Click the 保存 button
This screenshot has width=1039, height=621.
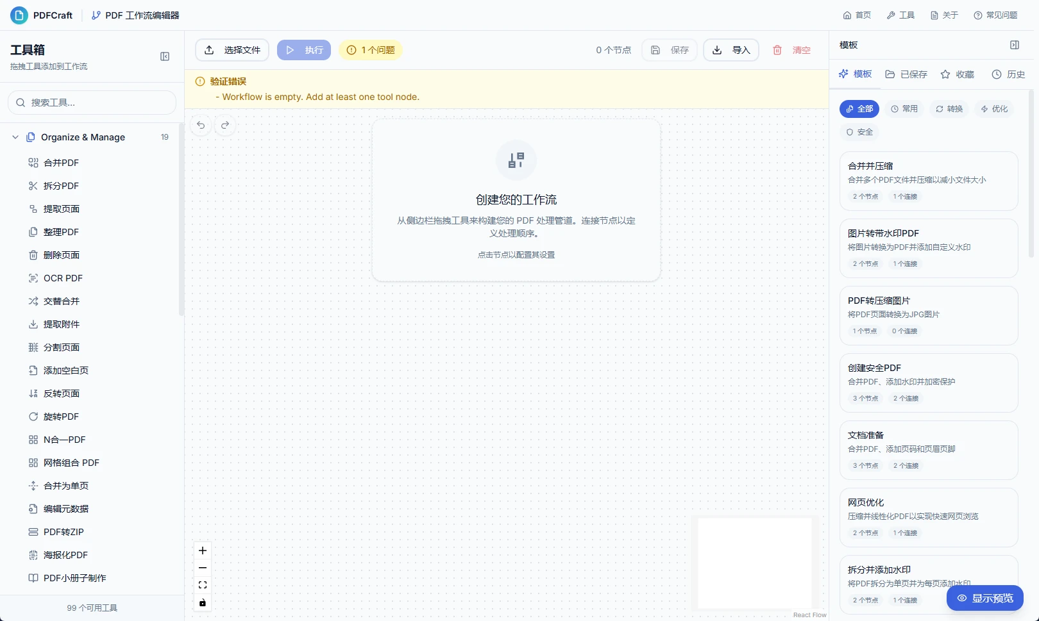669,49
